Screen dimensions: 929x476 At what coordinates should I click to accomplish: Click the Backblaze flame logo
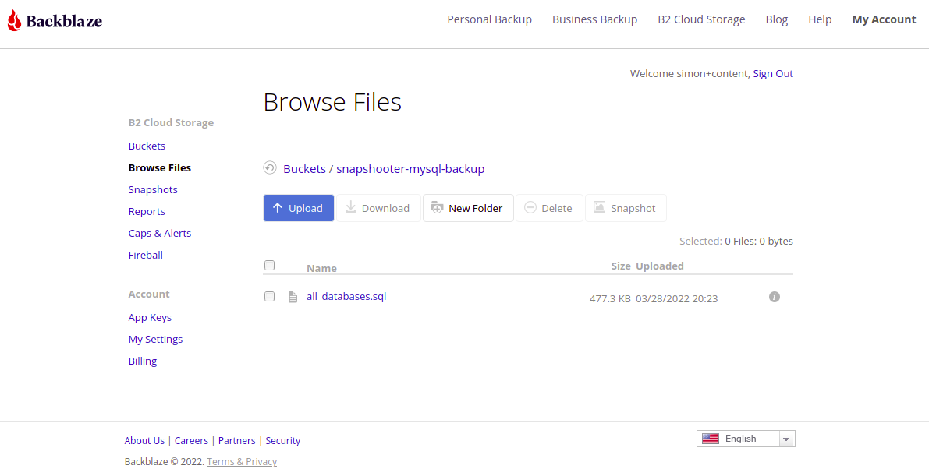[14, 21]
